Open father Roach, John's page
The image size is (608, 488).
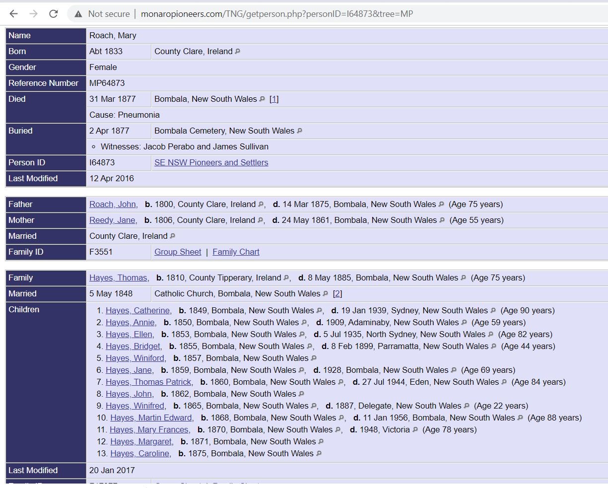(x=114, y=204)
